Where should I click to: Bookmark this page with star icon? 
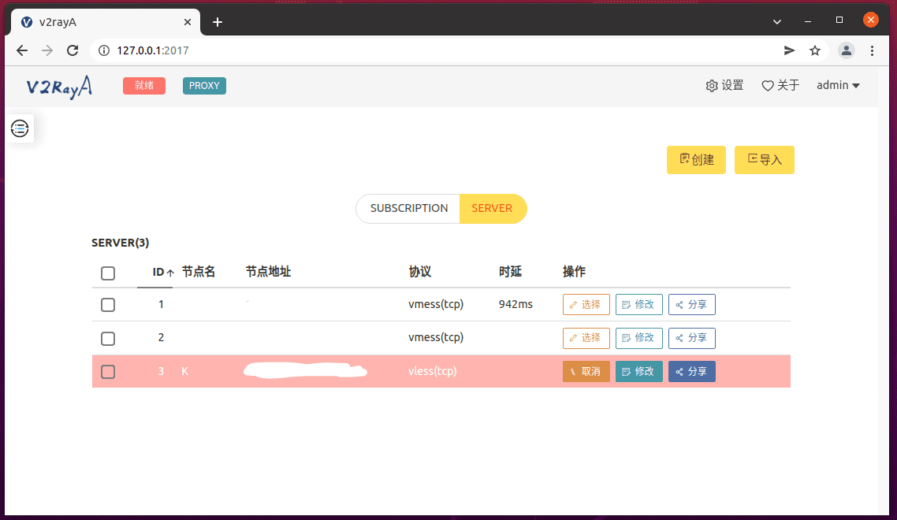[x=815, y=50]
